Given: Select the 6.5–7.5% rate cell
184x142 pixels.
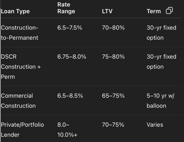Looking at the screenshot, I should pos(70,28).
